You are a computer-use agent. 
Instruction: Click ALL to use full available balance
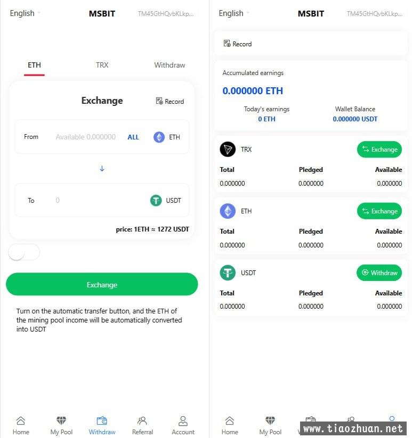pos(133,137)
